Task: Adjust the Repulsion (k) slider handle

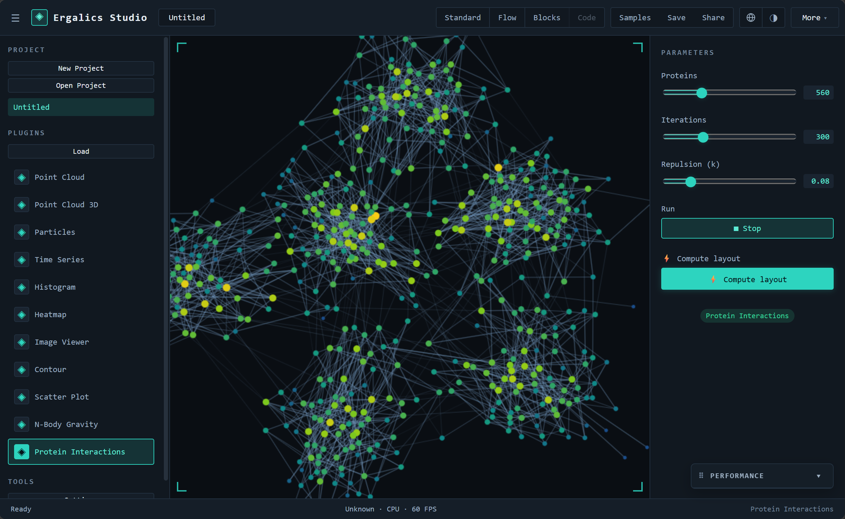Action: tap(690, 182)
